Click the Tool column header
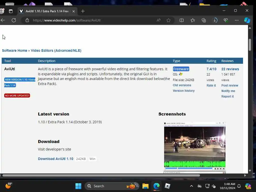256x192 pixels. pyautogui.click(x=7, y=61)
